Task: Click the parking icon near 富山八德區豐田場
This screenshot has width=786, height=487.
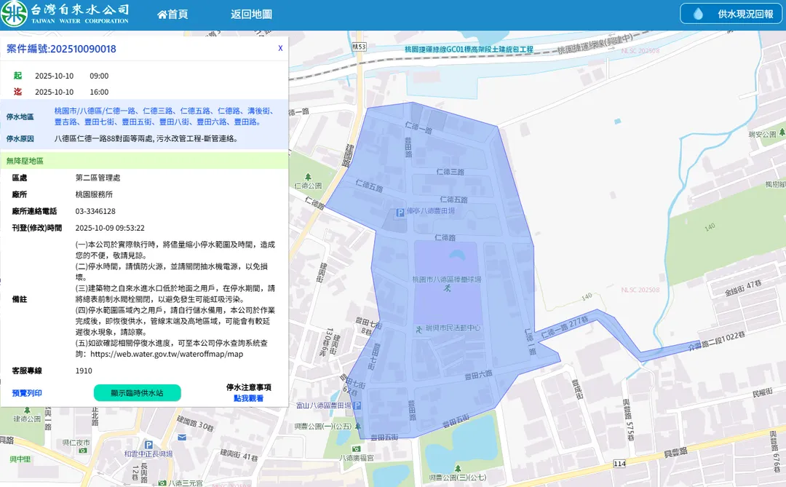Action: pyautogui.click(x=357, y=405)
